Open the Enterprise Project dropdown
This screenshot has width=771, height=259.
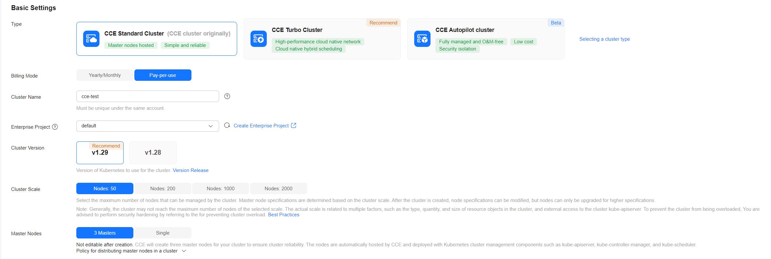pyautogui.click(x=148, y=126)
